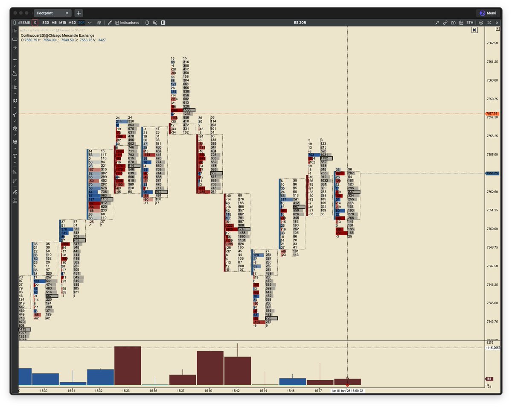Switch to M15 timeframe
Image resolution: width=512 pixels, height=407 pixels.
click(63, 23)
